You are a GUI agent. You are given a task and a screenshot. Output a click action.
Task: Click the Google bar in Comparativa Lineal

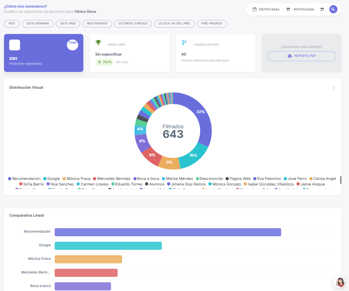pyautogui.click(x=108, y=245)
